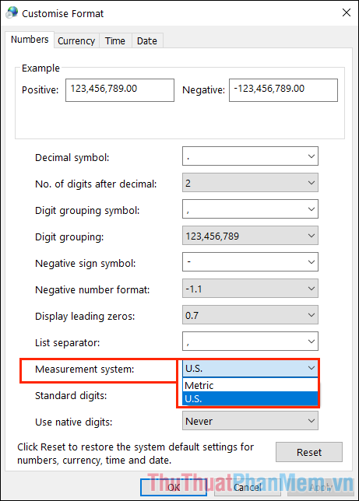Open the Decimal symbol dropdown

250,156
